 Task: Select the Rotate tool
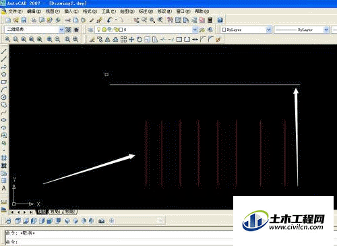click(x=140, y=40)
